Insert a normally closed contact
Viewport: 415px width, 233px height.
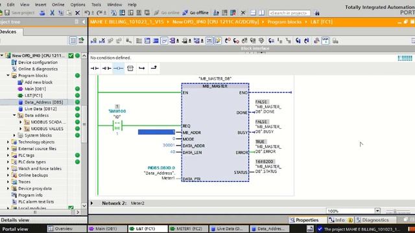tap(106, 68)
